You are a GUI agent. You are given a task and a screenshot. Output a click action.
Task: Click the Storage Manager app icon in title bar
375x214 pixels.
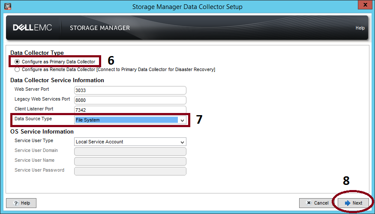7,6
